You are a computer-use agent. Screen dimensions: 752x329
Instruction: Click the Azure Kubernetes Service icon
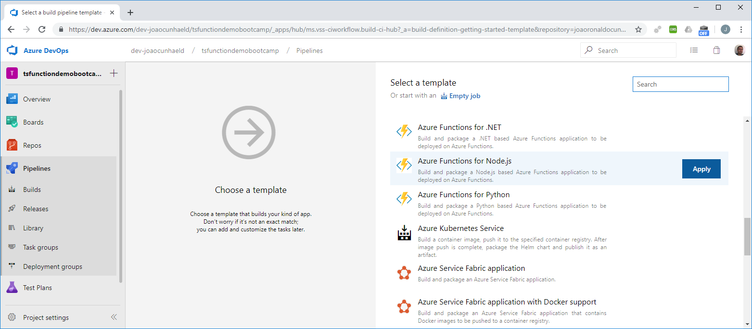[404, 233]
